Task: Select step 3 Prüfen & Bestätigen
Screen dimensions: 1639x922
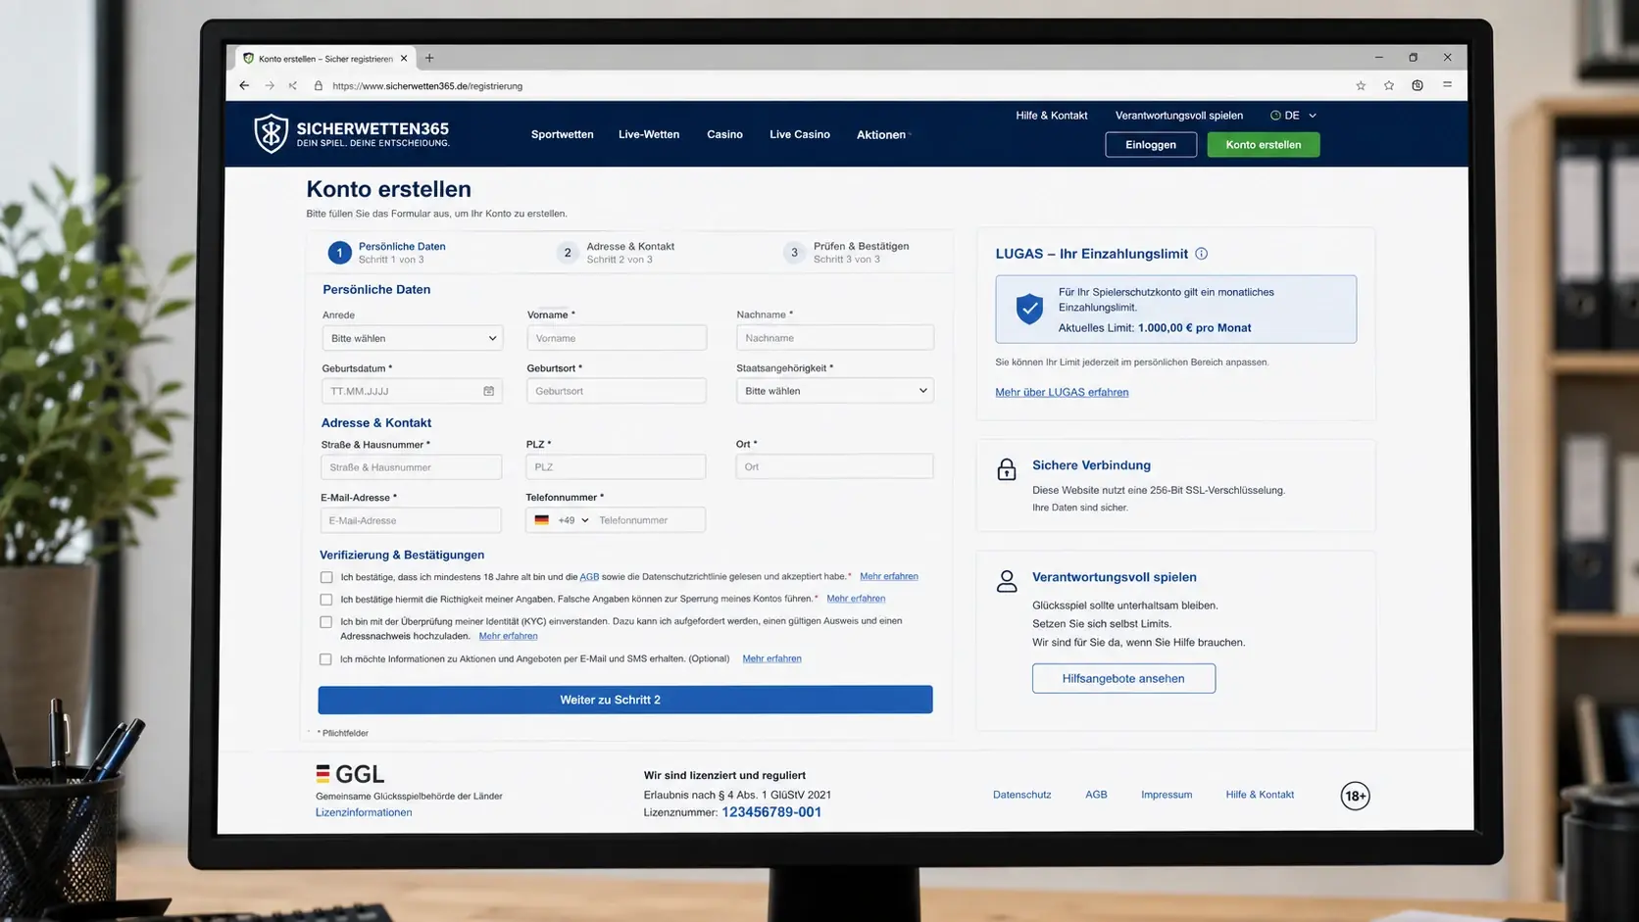Action: tap(847, 253)
